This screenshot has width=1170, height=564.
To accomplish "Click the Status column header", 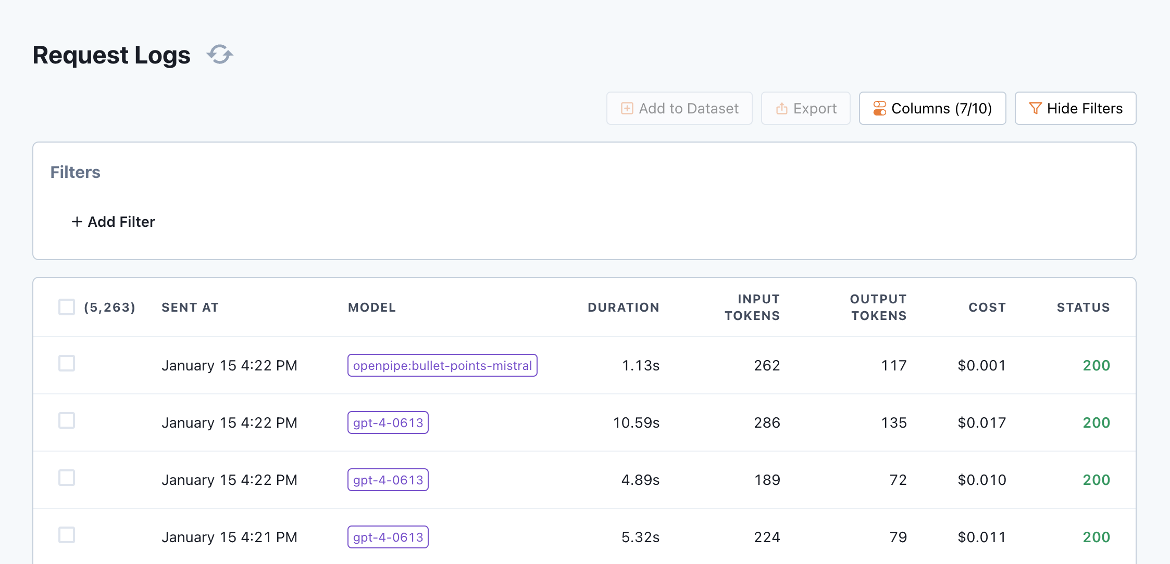I will click(1083, 307).
